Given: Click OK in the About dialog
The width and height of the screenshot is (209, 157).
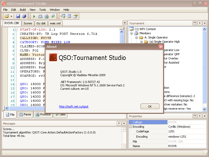Looking at the screenshot, I should (150, 106).
